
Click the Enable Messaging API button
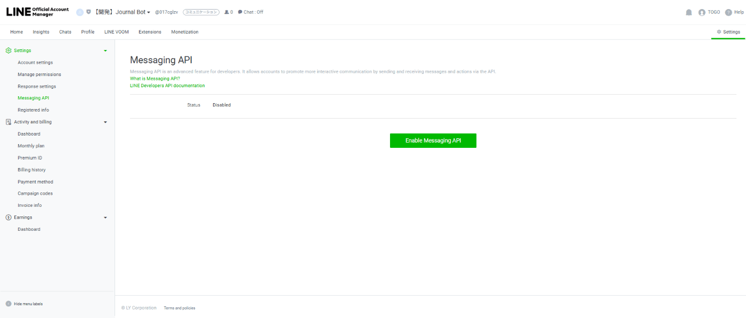[x=433, y=140]
